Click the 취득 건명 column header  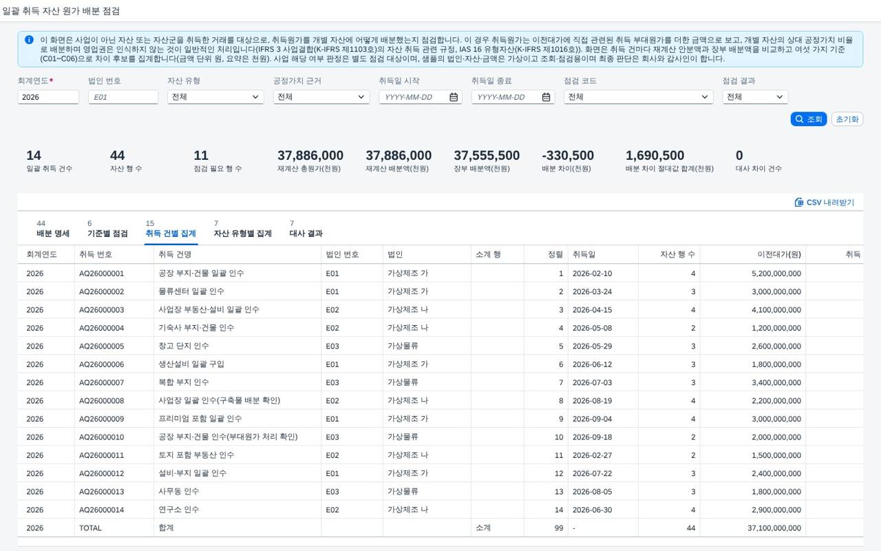click(237, 255)
